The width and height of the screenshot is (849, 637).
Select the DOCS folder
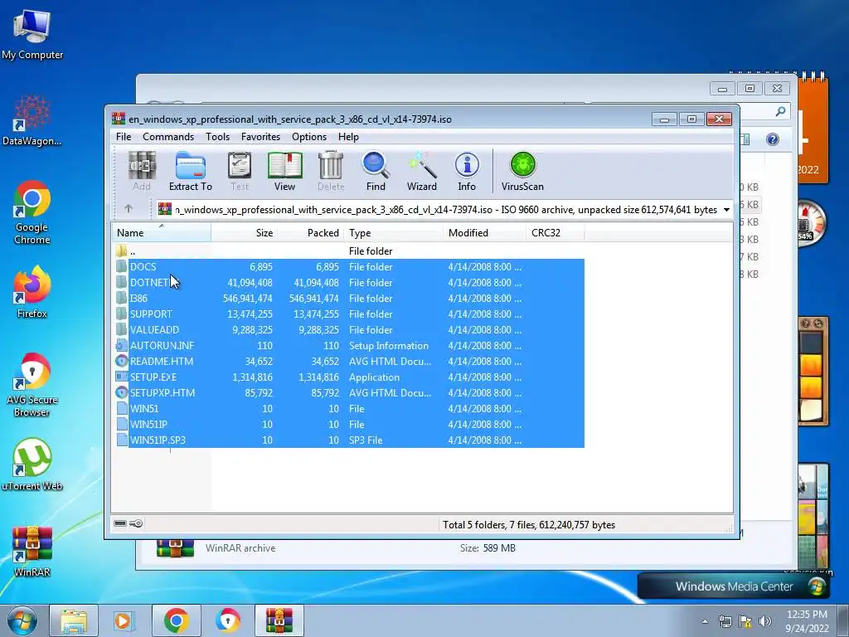349,266
